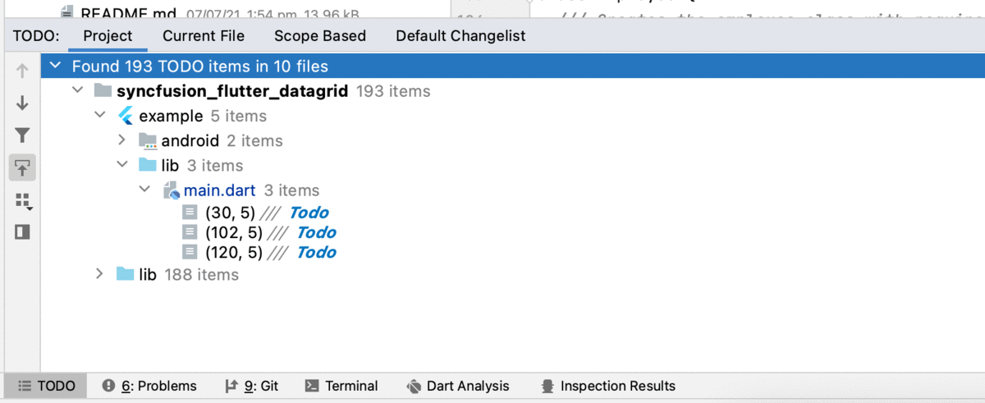Viewport: 985px width, 403px height.
Task: Click the main.dart file icon
Action: click(x=171, y=190)
